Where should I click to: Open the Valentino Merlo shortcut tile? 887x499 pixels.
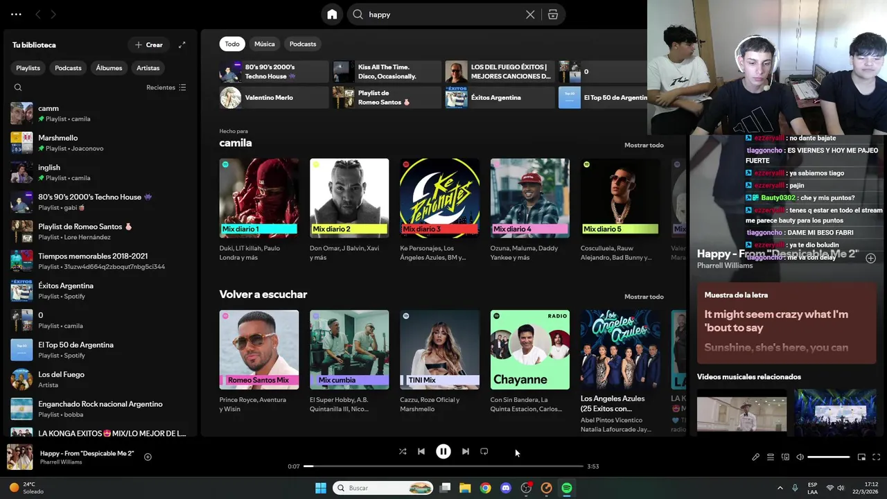point(274,98)
